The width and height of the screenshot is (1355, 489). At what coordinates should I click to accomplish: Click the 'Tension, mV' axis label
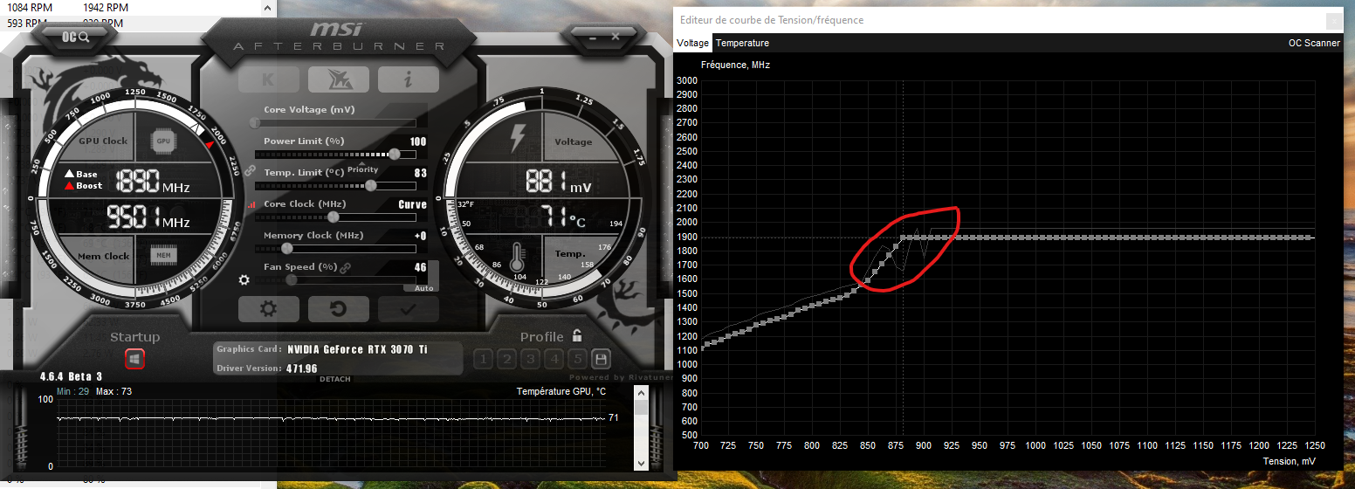tap(1289, 461)
